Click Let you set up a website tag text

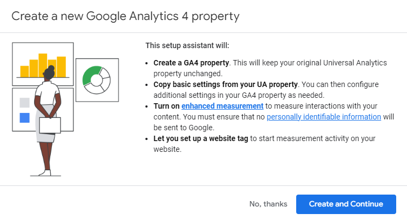[201, 138]
